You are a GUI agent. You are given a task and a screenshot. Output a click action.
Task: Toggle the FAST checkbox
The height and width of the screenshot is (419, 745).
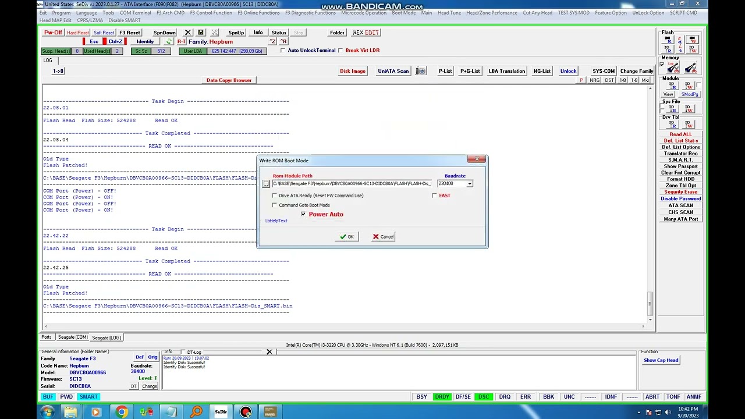click(x=434, y=196)
